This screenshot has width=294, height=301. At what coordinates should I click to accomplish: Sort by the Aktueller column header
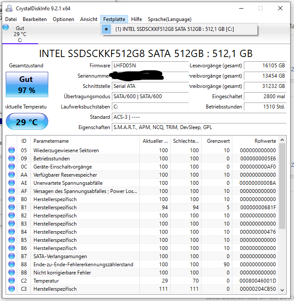[x=155, y=141]
